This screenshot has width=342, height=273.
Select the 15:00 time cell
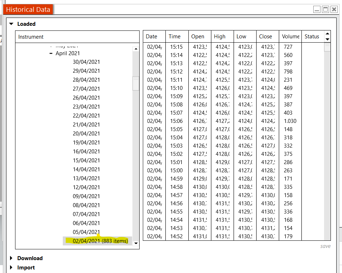(177, 171)
